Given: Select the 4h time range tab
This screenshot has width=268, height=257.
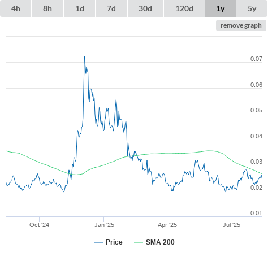Looking at the screenshot, I should click(16, 8).
